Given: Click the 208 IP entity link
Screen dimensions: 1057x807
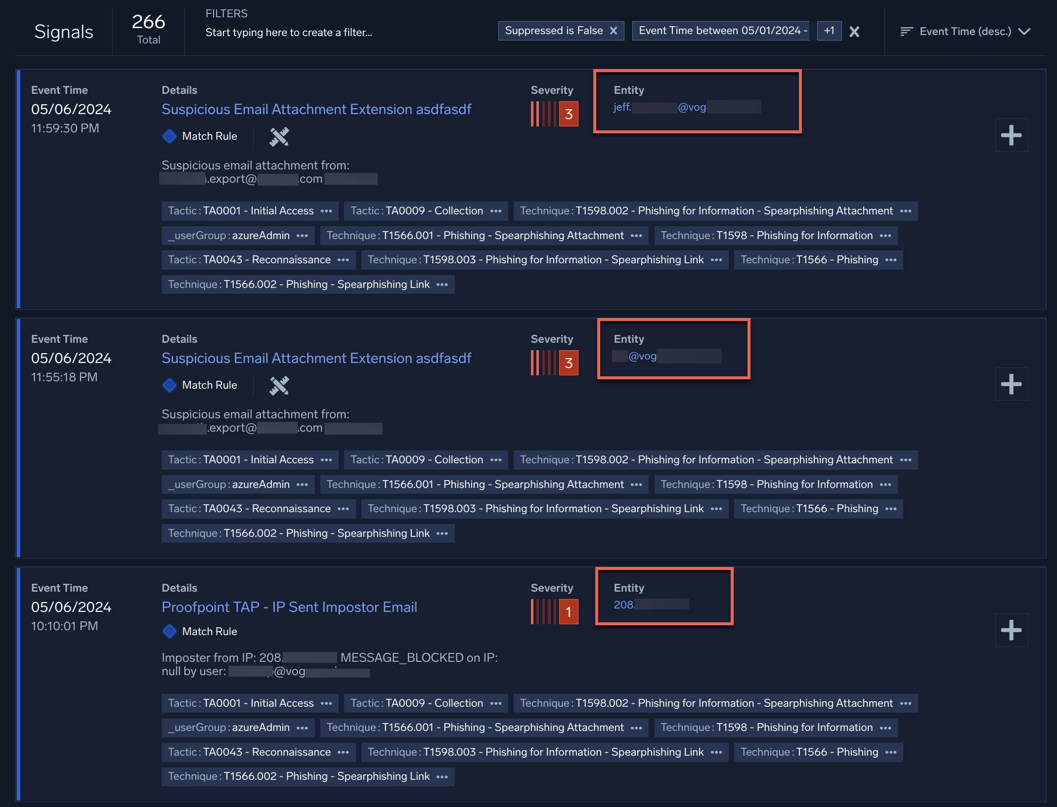Looking at the screenshot, I should (624, 605).
